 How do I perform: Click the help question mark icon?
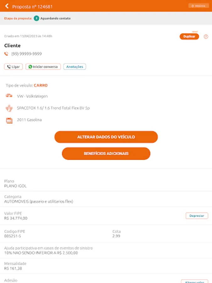click(x=206, y=36)
